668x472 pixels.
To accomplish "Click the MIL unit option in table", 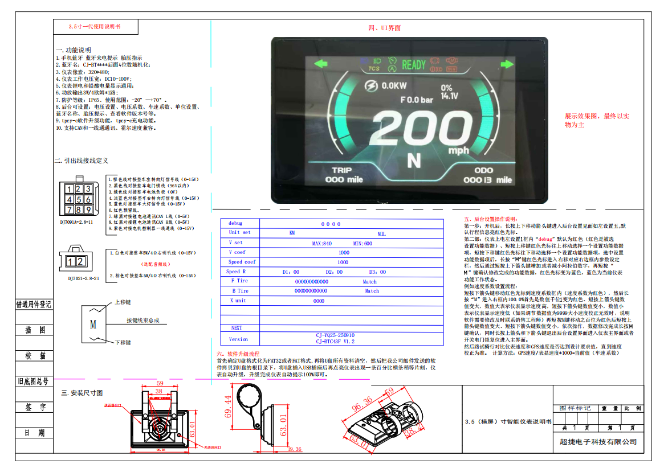I will [381, 233].
